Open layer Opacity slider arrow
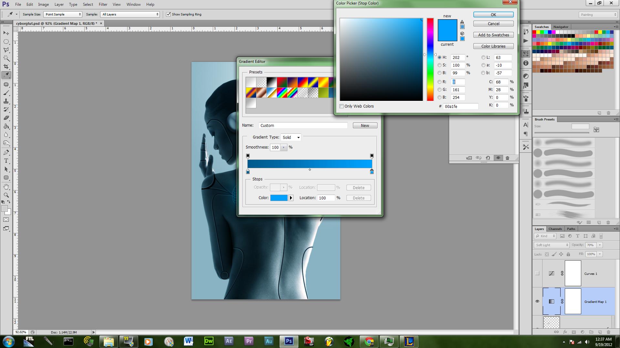Image resolution: width=620 pixels, height=348 pixels. click(x=600, y=245)
